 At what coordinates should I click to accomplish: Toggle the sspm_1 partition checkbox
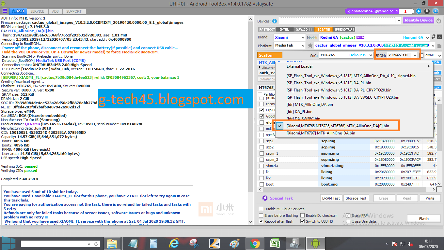pos(262,153)
